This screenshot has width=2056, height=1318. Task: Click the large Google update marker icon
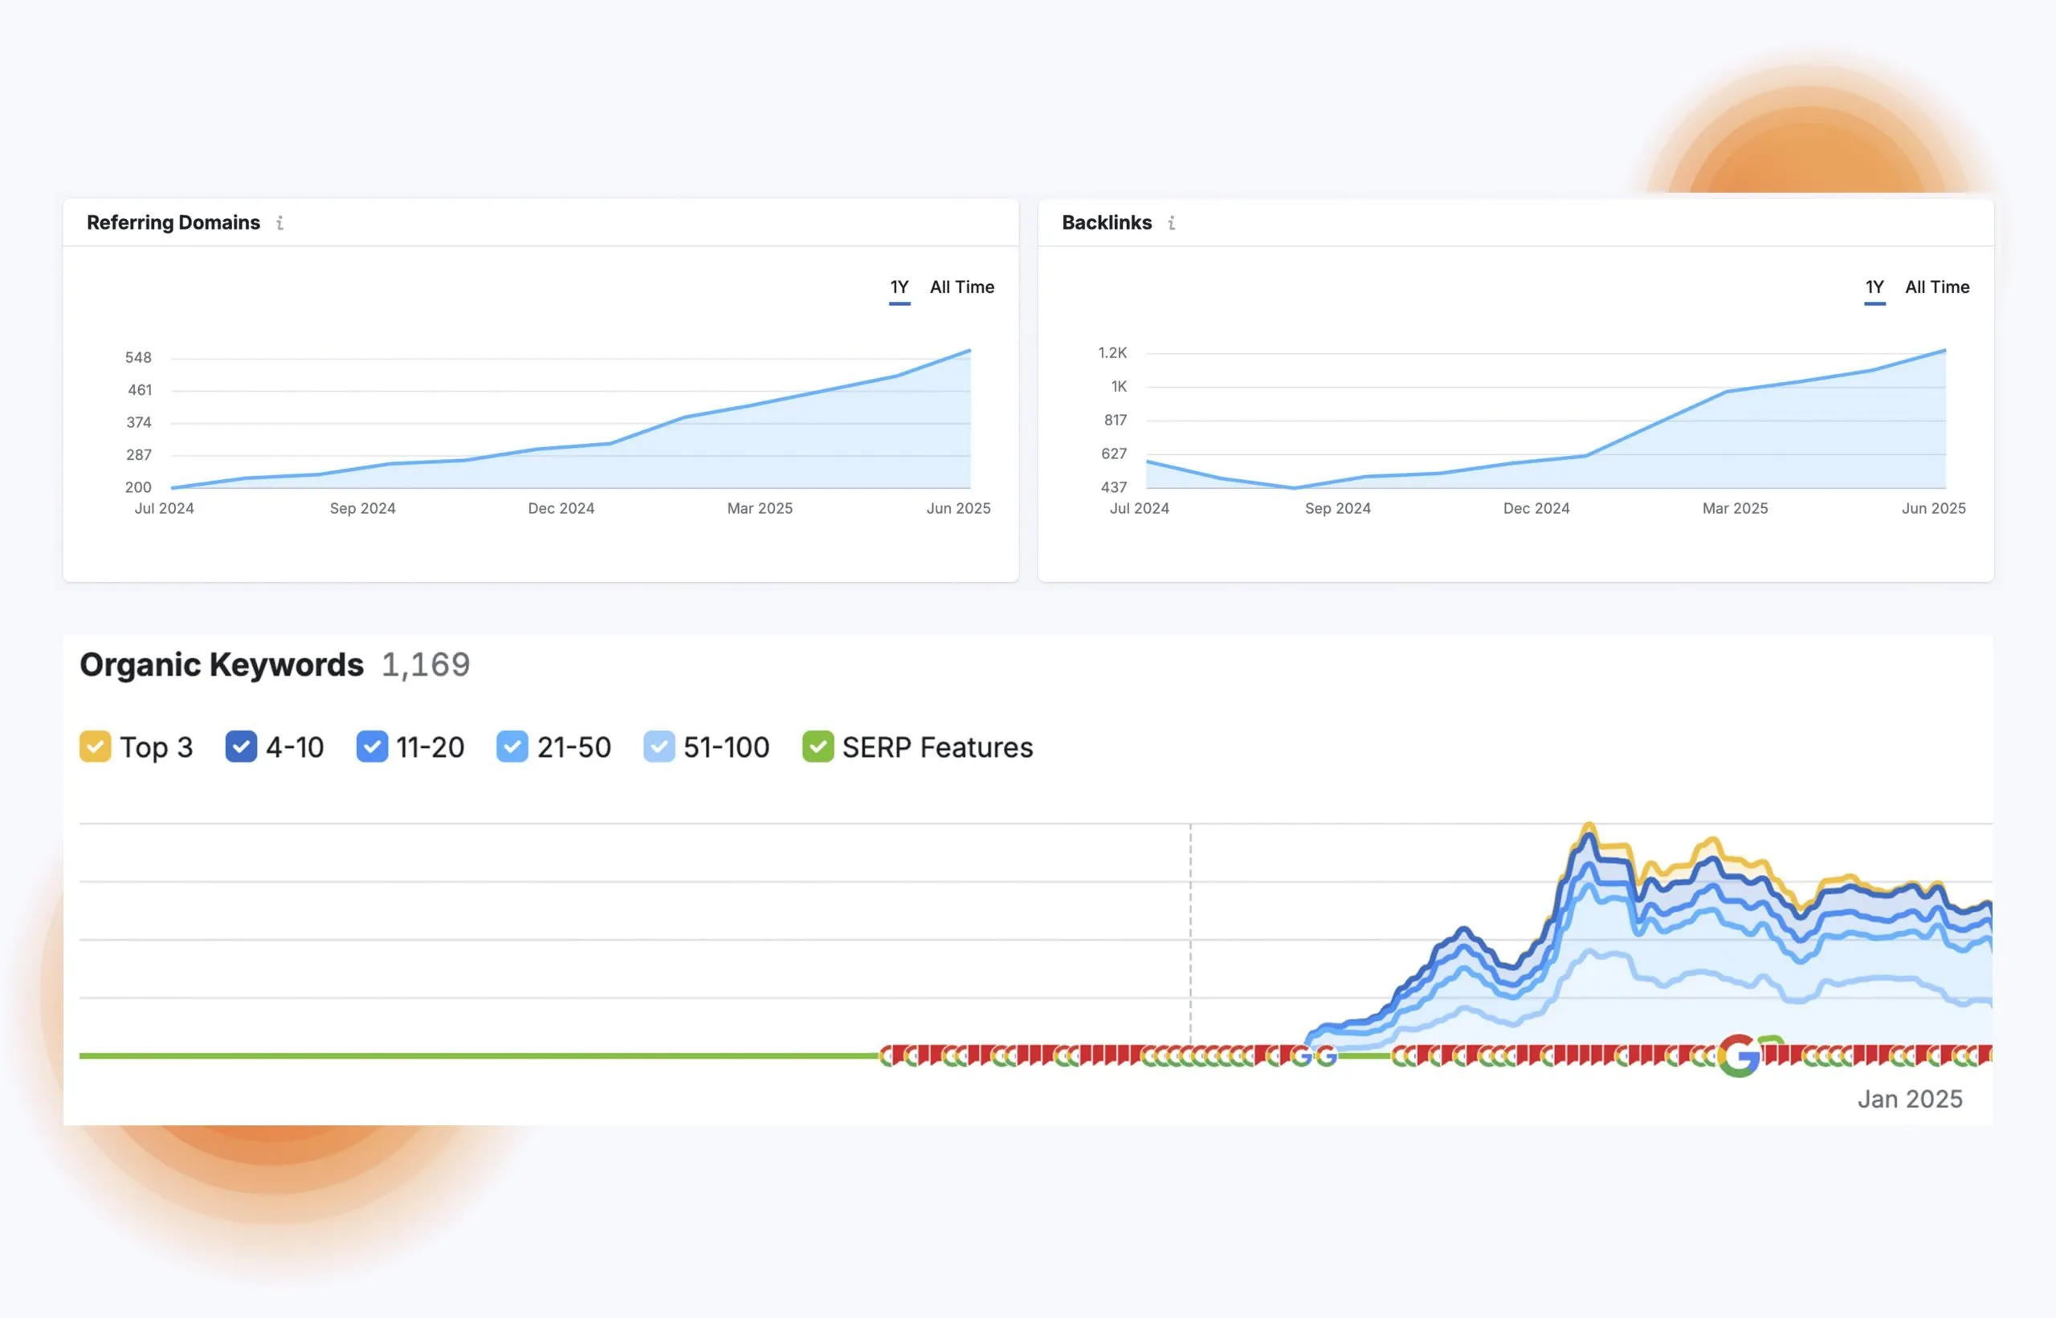pyautogui.click(x=1738, y=1056)
